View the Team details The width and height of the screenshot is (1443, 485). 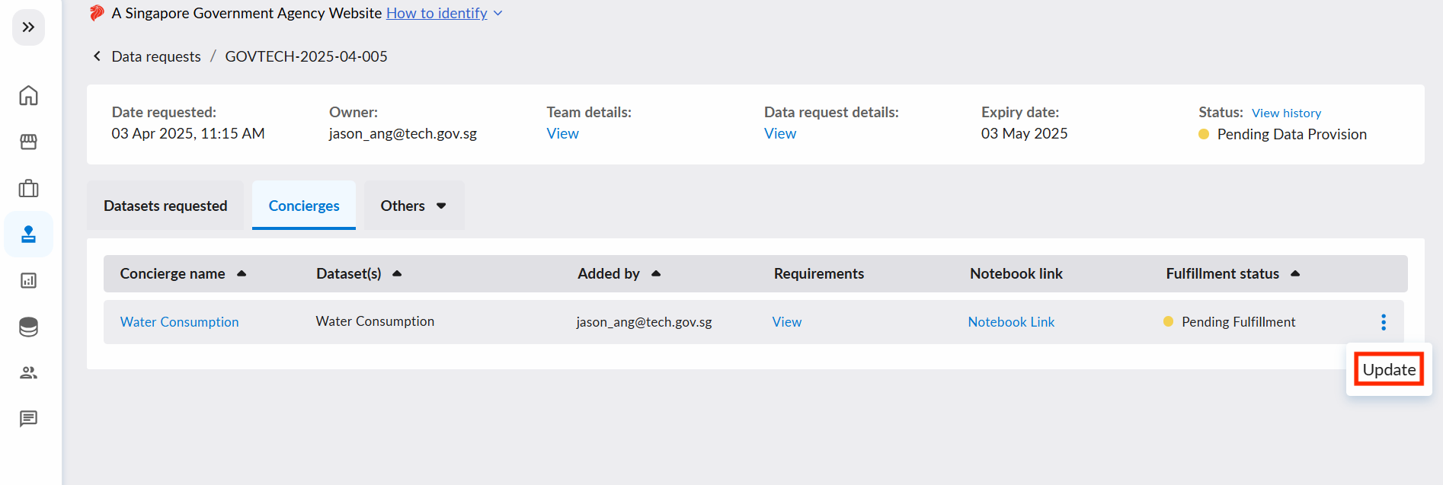562,133
